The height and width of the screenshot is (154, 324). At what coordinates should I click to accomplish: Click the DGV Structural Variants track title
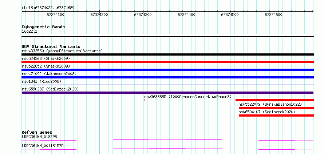click(51, 46)
